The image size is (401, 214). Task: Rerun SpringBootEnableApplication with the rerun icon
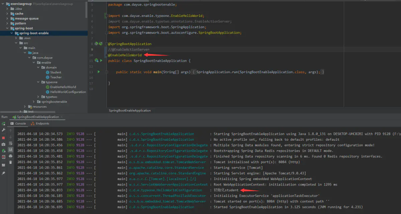click(3, 124)
